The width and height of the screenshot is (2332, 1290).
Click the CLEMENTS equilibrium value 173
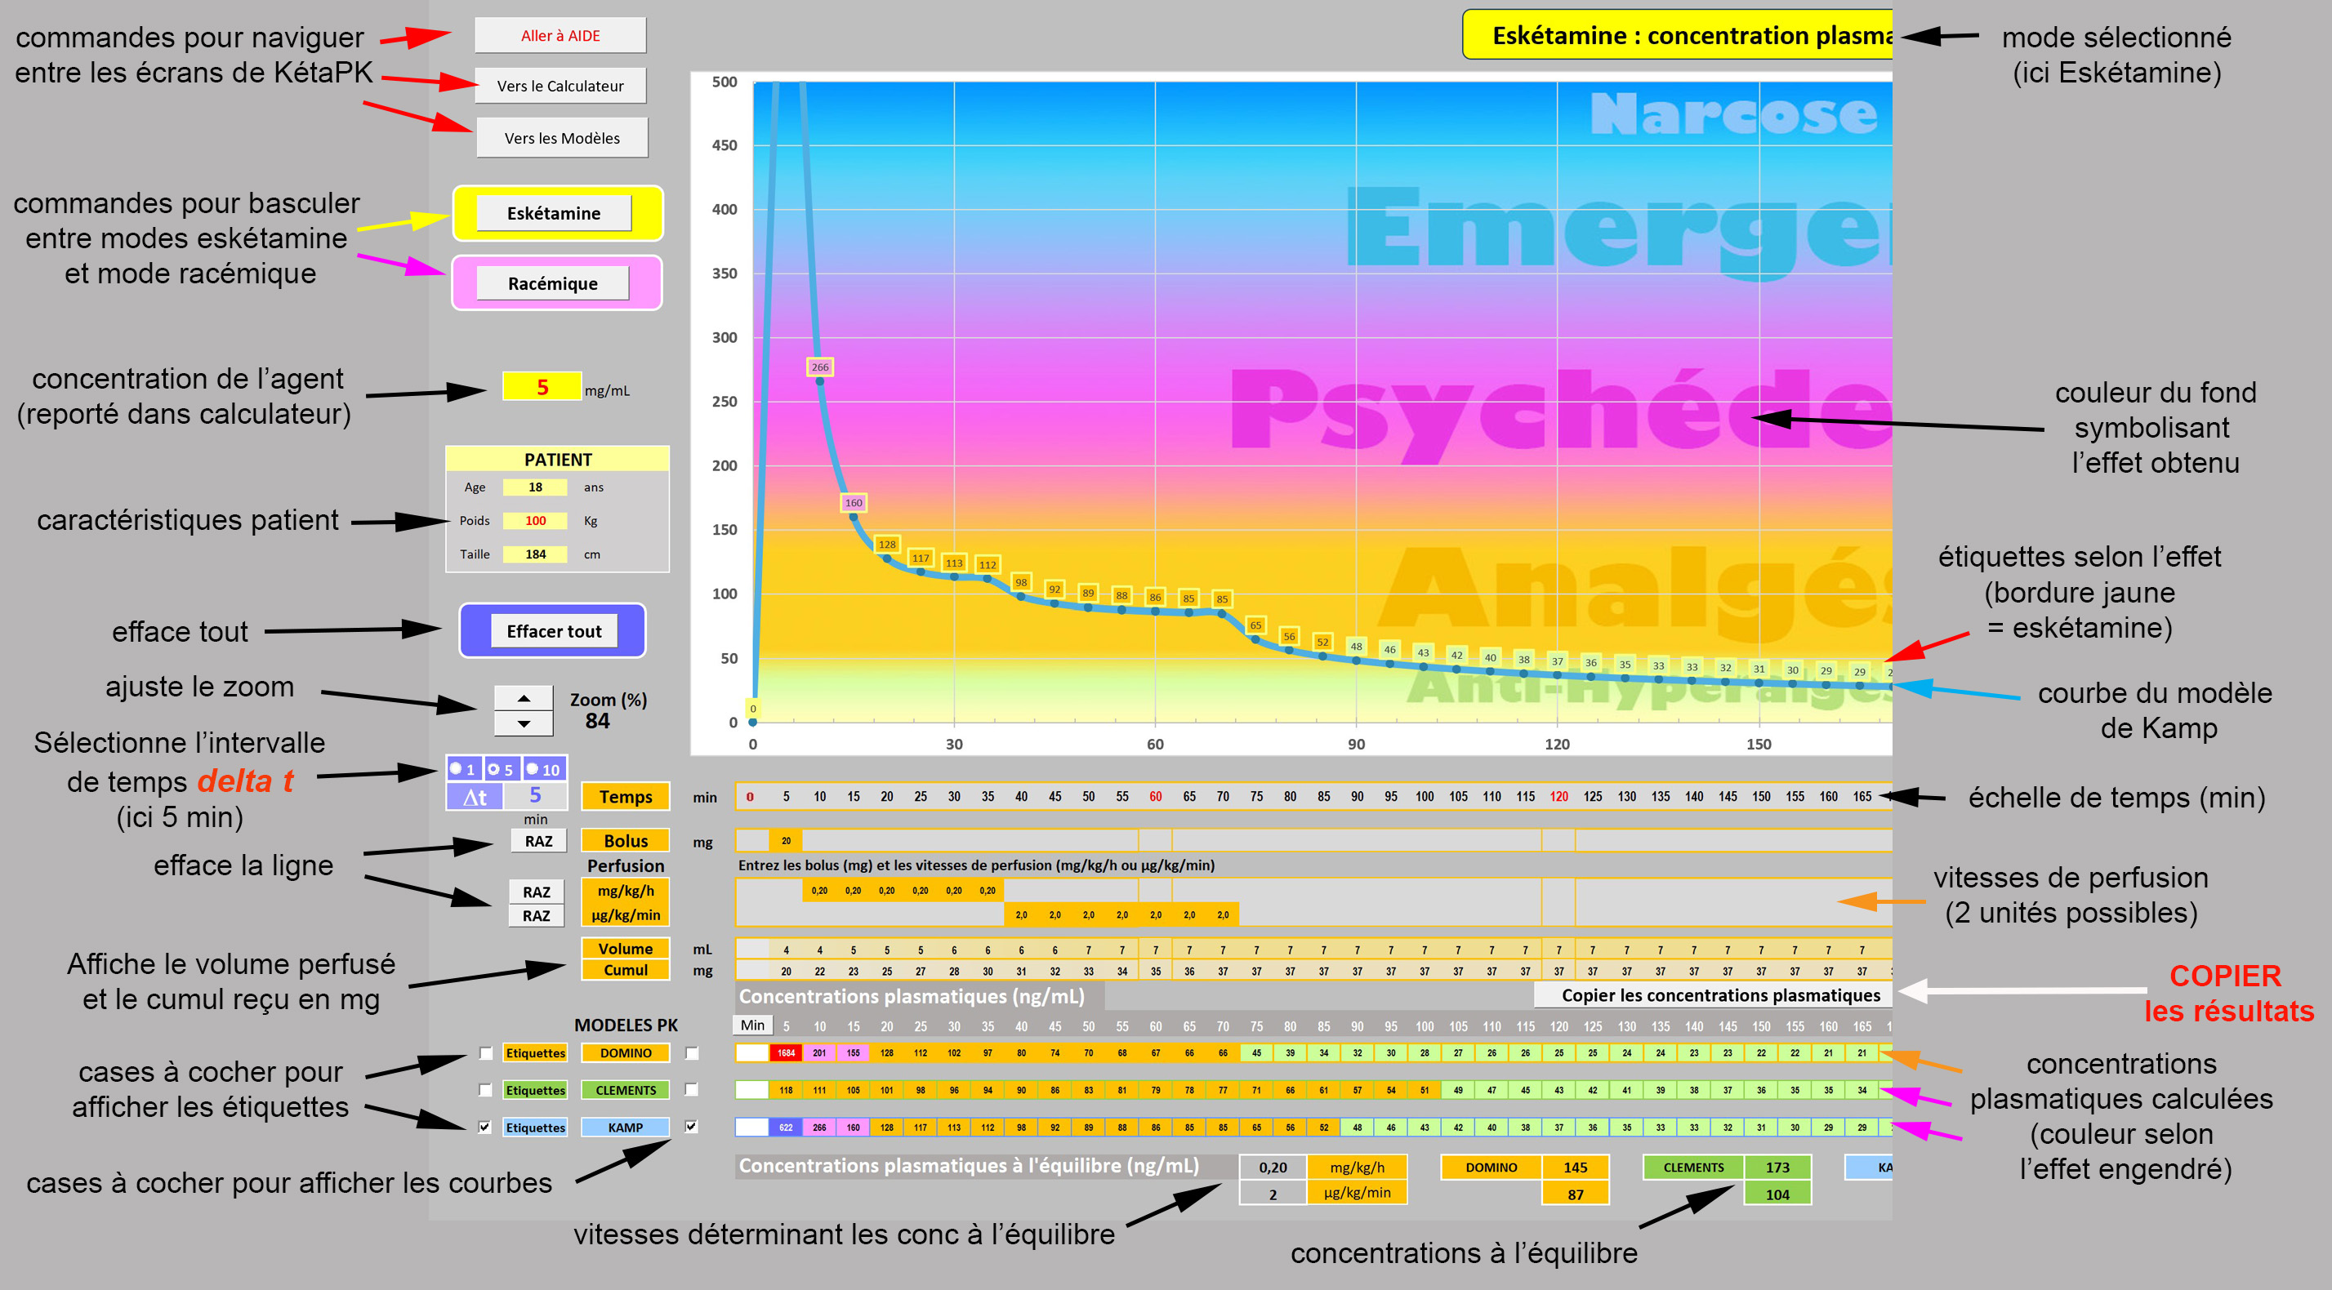click(1777, 1167)
